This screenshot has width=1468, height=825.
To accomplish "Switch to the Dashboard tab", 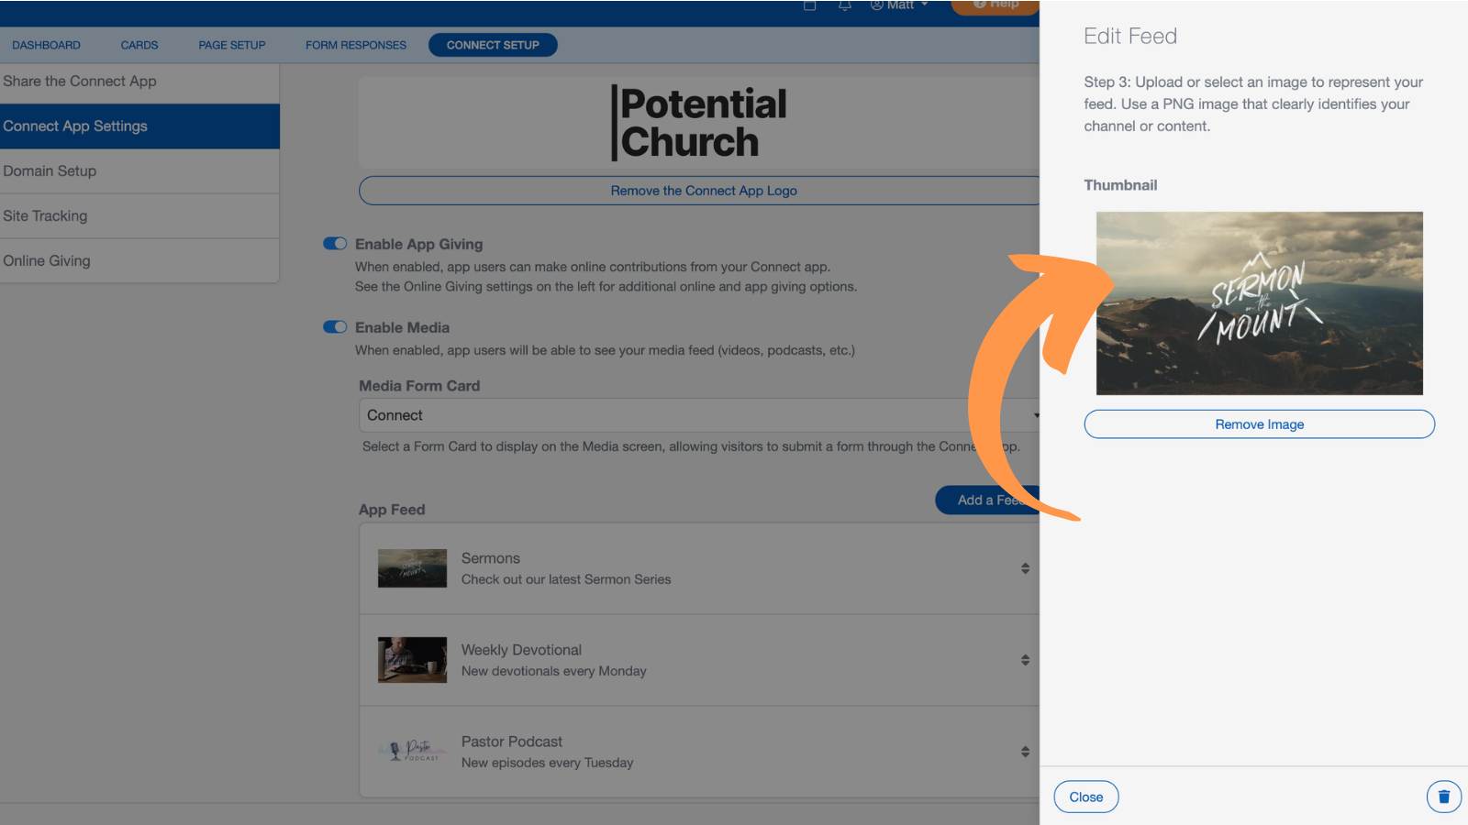I will (x=46, y=45).
